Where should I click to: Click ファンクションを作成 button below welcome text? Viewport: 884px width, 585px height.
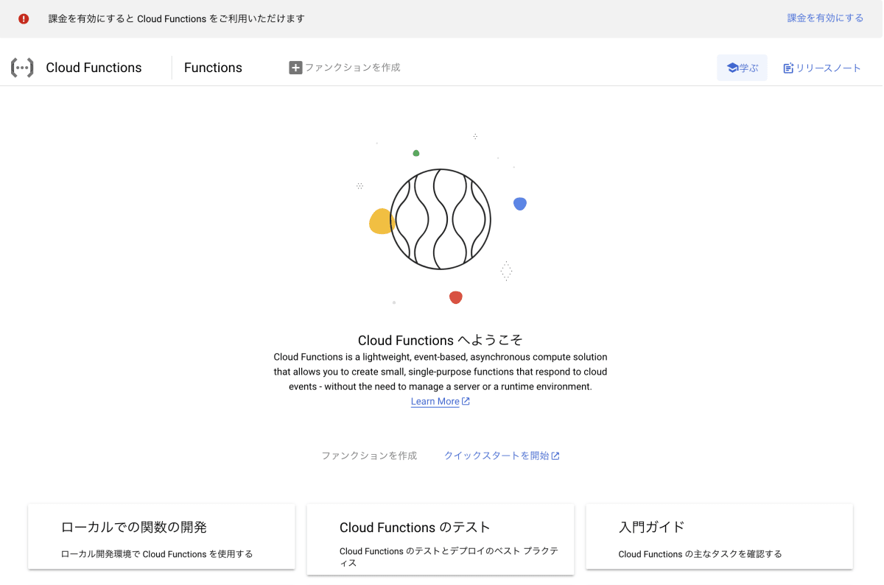[x=369, y=455]
